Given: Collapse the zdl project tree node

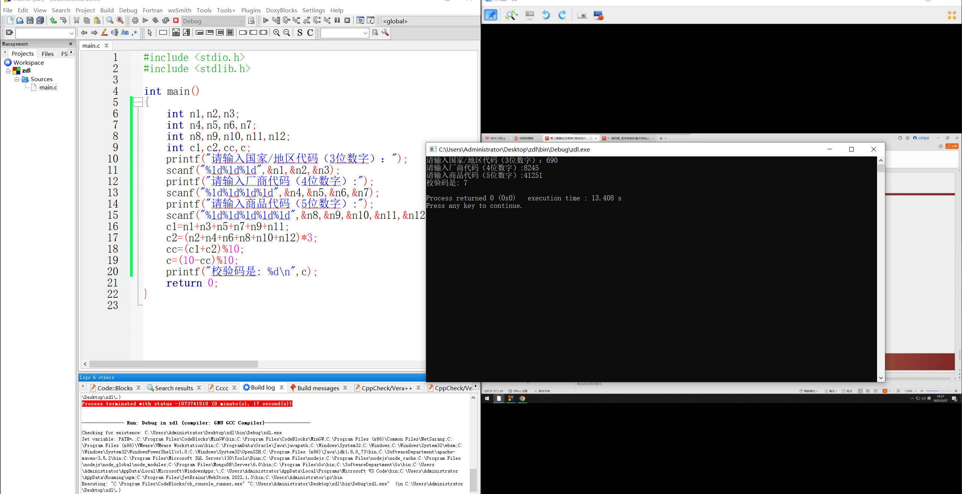Looking at the screenshot, I should coord(8,71).
